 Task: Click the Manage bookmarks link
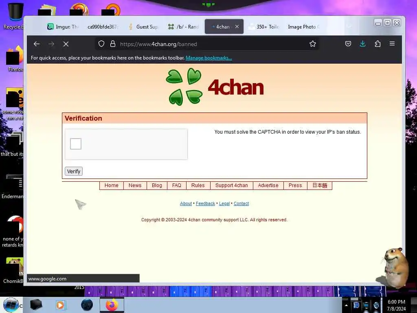pyautogui.click(x=209, y=58)
